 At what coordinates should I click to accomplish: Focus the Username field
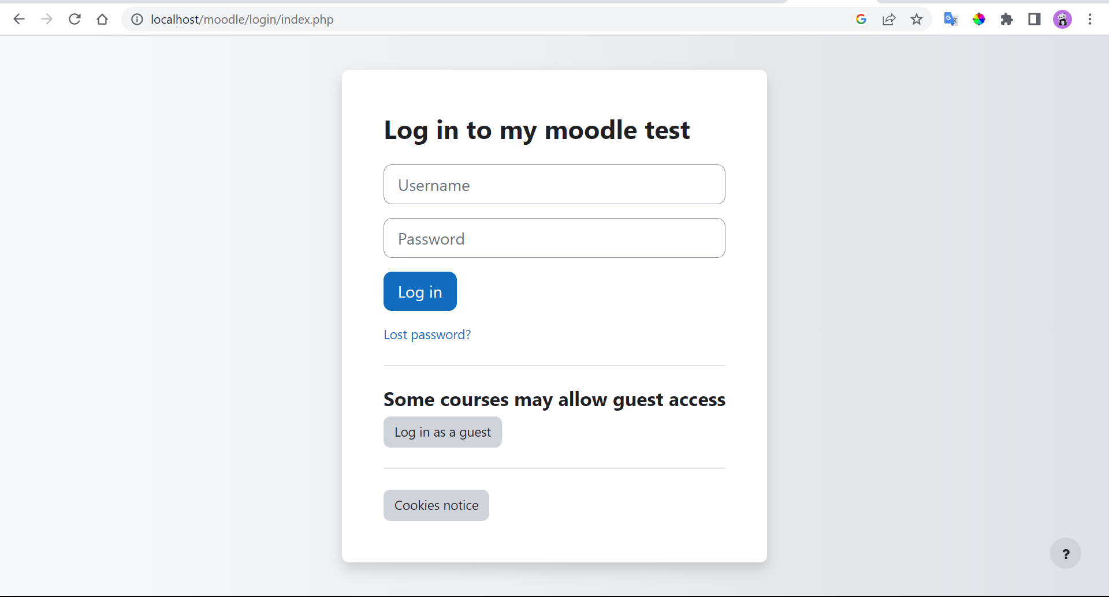click(x=554, y=185)
